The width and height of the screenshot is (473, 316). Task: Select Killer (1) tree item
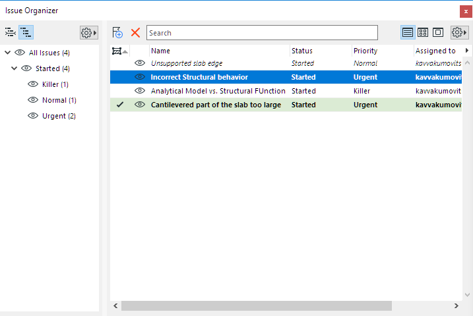point(55,84)
